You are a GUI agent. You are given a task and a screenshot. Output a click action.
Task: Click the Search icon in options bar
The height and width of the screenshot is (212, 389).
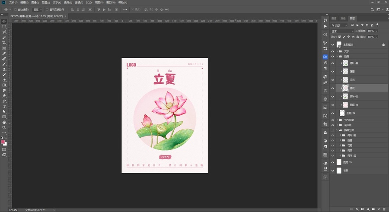[x=372, y=9]
